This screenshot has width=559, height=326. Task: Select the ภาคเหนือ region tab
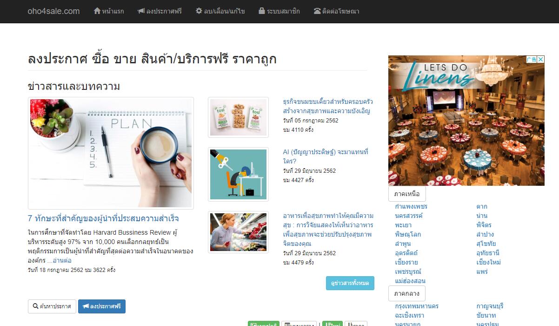pyautogui.click(x=407, y=194)
